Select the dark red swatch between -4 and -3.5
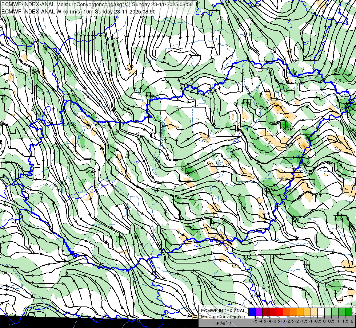This screenshot has width=356, height=328. pos(273,312)
